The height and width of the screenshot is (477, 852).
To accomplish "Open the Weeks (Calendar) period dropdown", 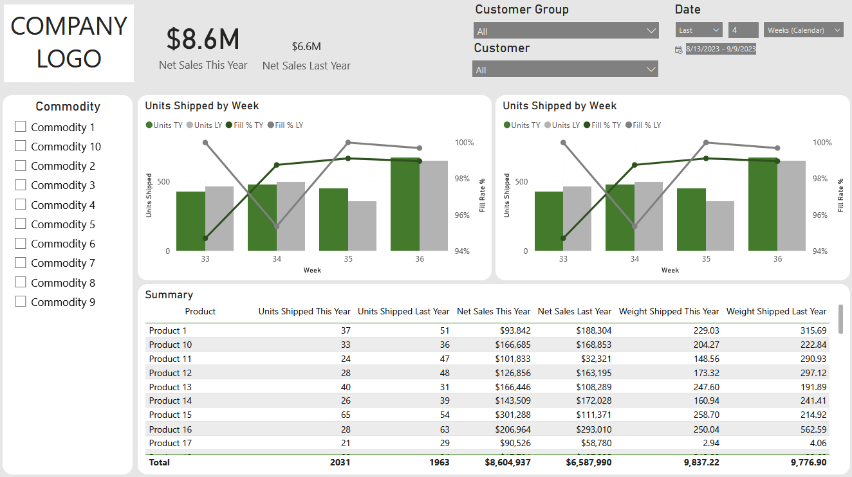I will 804,30.
